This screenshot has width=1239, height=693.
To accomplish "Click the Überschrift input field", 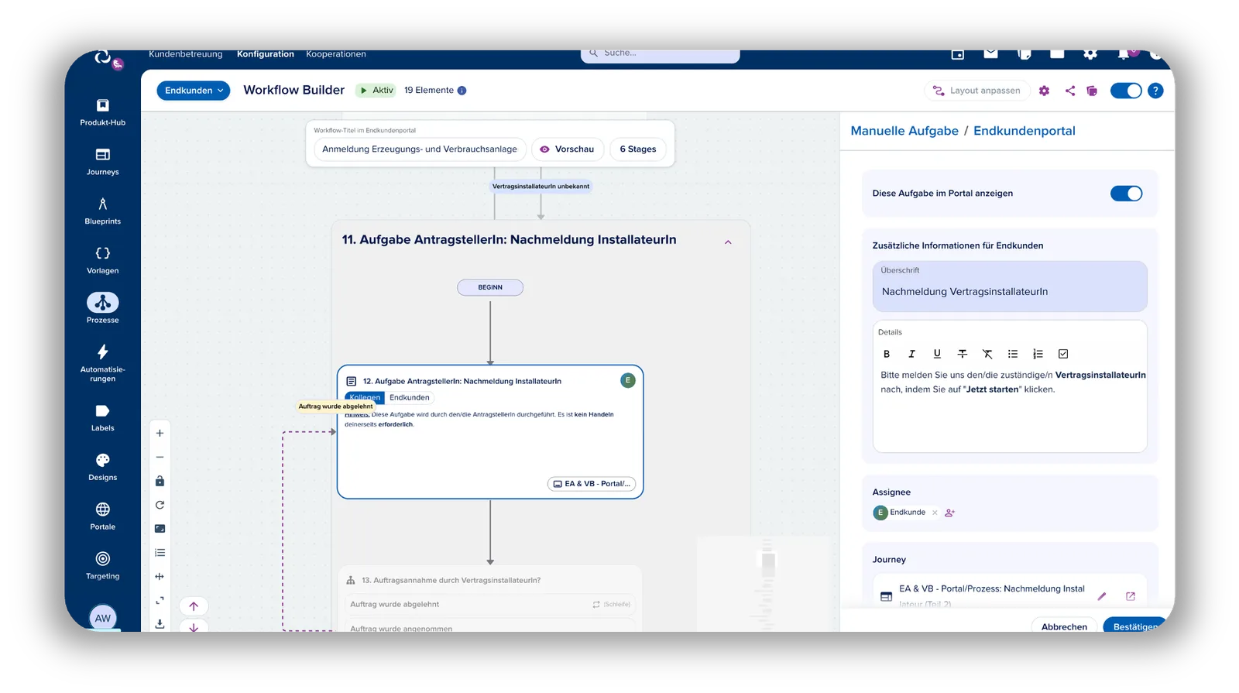I will click(1010, 286).
